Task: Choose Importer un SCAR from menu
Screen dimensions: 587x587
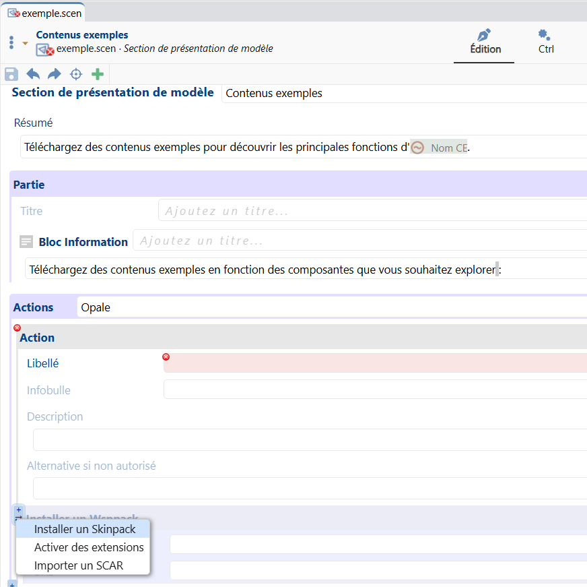Action: coord(83,565)
